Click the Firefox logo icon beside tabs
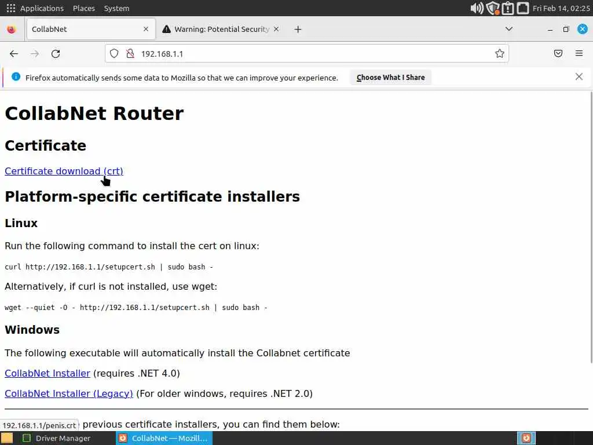The image size is (593, 445). click(12, 29)
